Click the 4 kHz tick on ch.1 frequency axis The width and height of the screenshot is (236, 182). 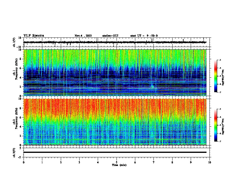point(21,78)
